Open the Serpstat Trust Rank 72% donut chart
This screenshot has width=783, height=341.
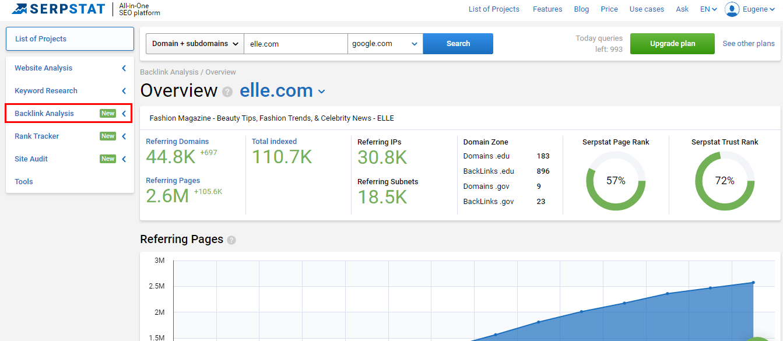725,181
